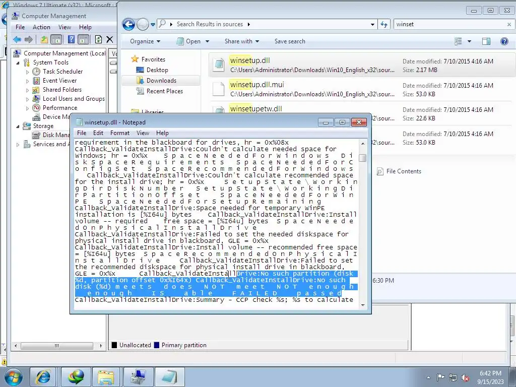Open the Help icon in Computer Management toolbar
The height and width of the screenshot is (387, 516).
coord(71,39)
